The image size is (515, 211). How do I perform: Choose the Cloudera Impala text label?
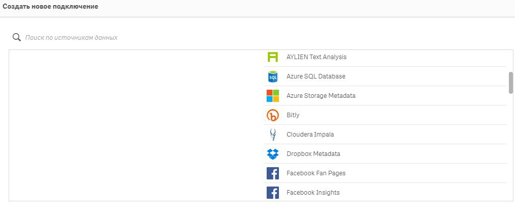click(310, 135)
